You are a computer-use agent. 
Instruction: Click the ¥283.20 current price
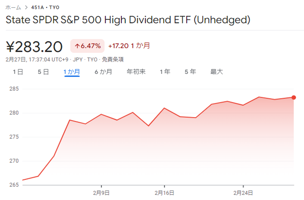tap(34, 47)
